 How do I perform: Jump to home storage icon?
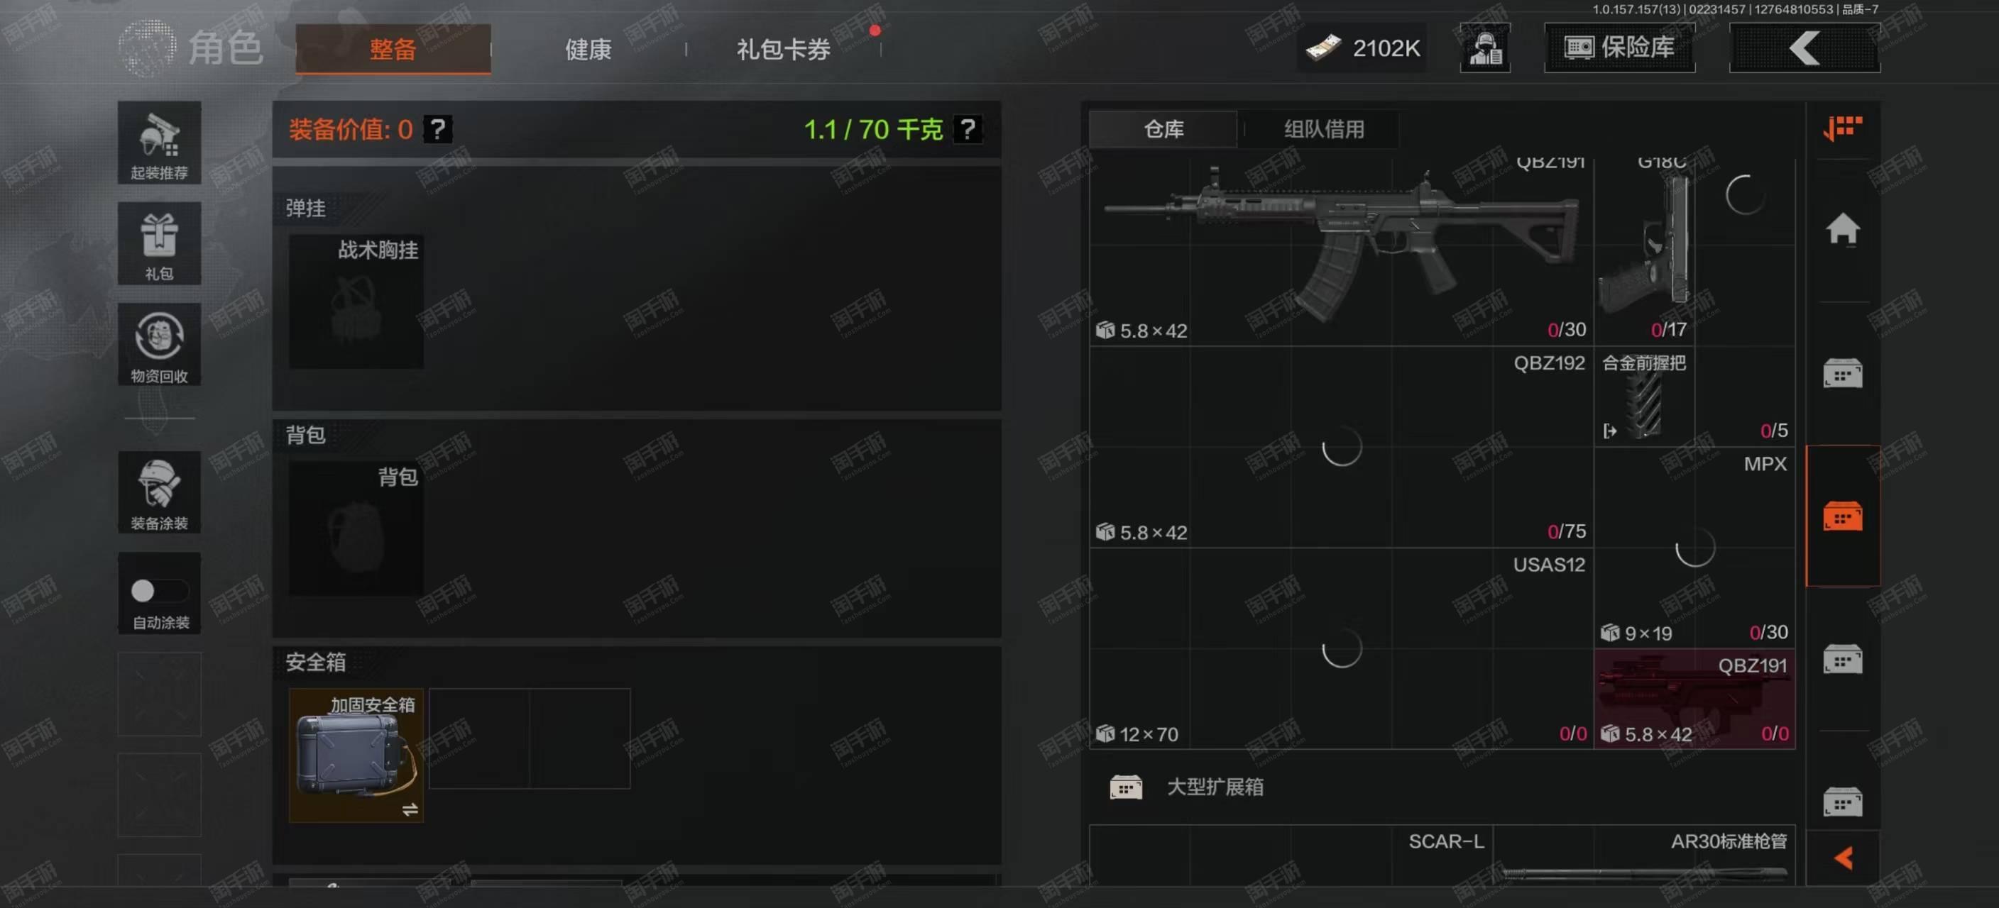pos(1842,231)
